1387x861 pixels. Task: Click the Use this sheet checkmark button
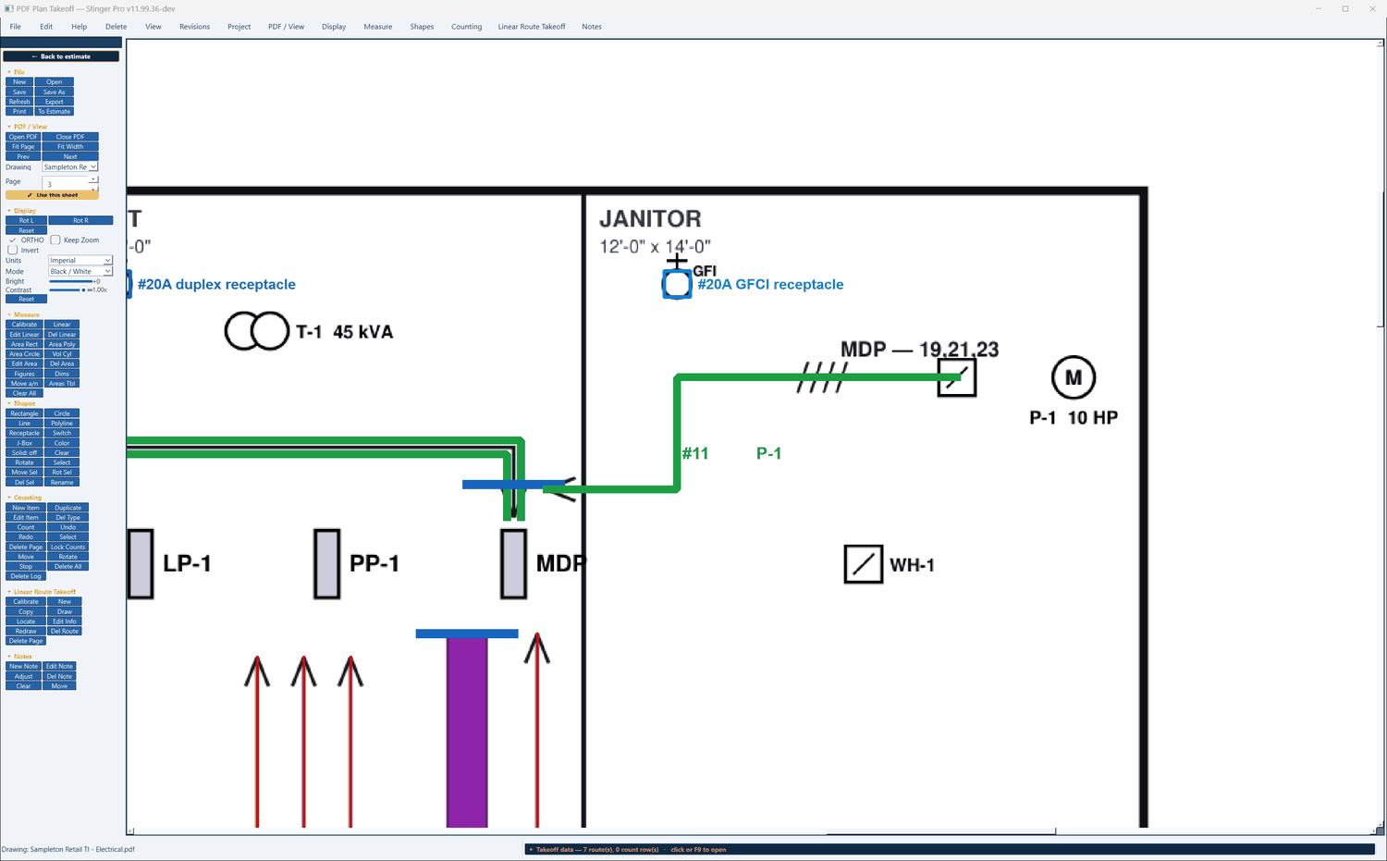coord(52,195)
